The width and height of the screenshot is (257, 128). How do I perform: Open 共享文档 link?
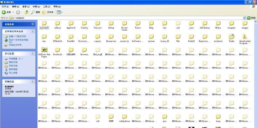tap(13, 66)
